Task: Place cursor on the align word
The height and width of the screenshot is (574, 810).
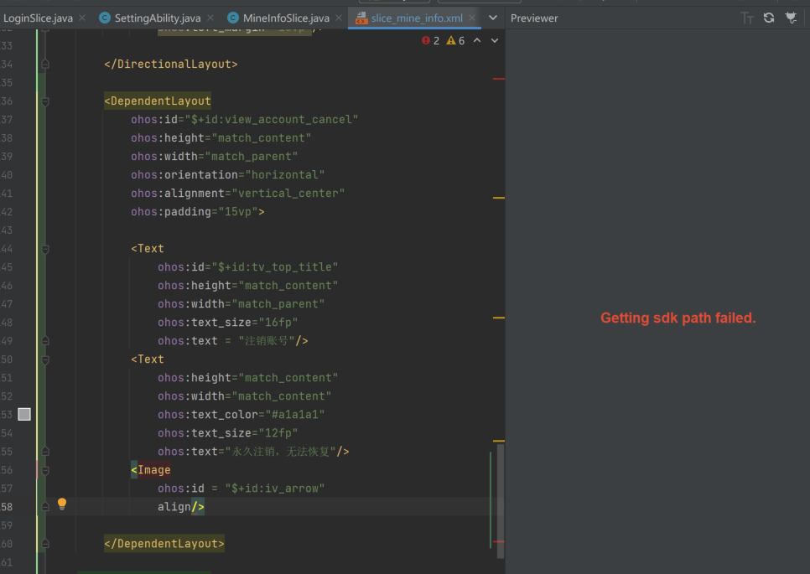Action: pyautogui.click(x=174, y=507)
